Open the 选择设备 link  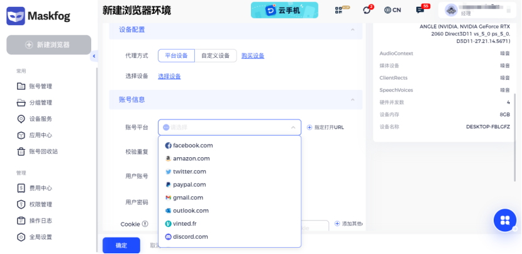169,77
